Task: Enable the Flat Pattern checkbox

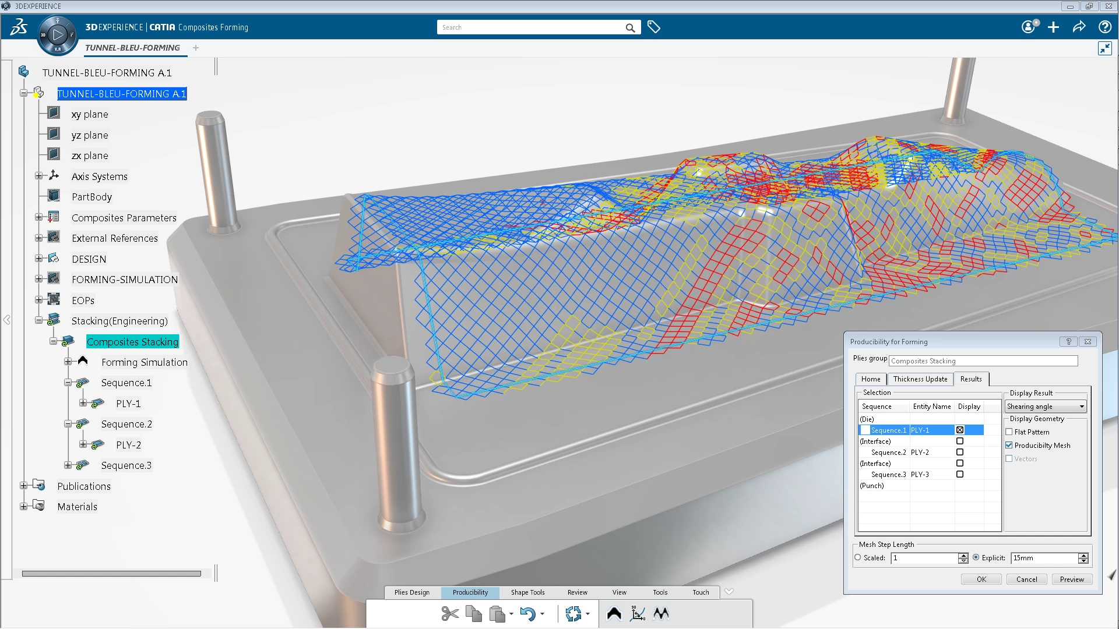Action: (x=1010, y=432)
